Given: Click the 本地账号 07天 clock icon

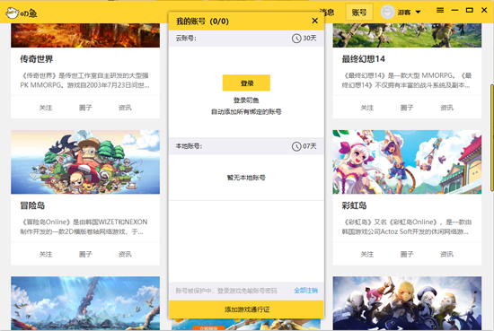Looking at the screenshot, I should [x=296, y=146].
